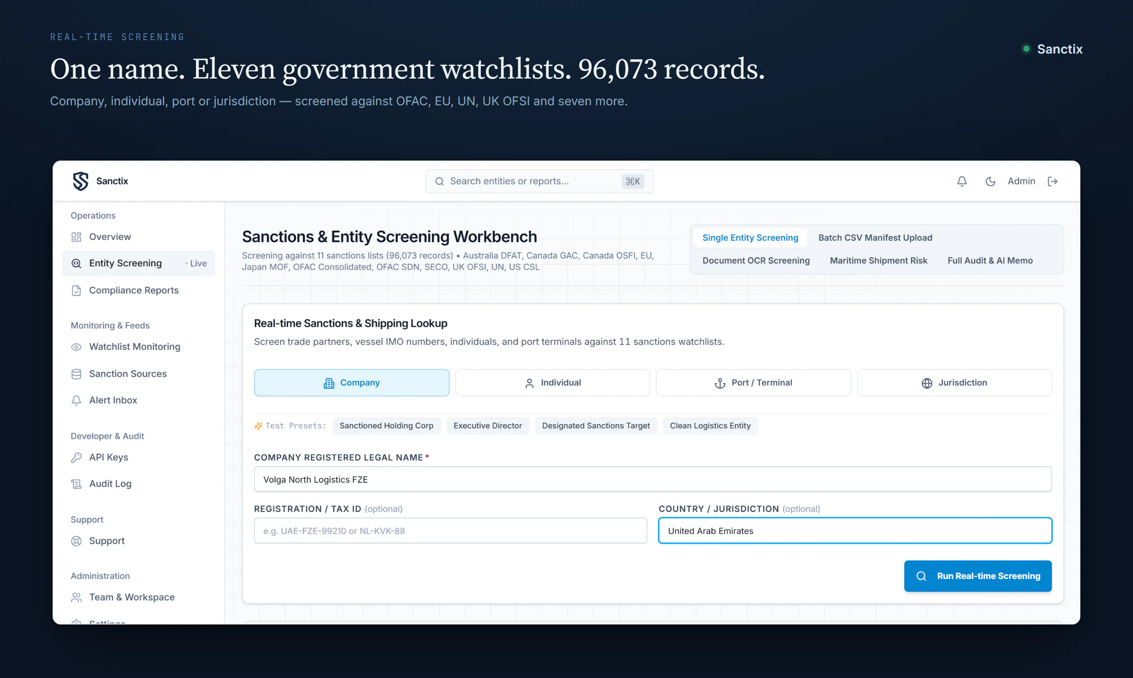Click the Overview grid icon
The height and width of the screenshot is (678, 1133).
76,237
